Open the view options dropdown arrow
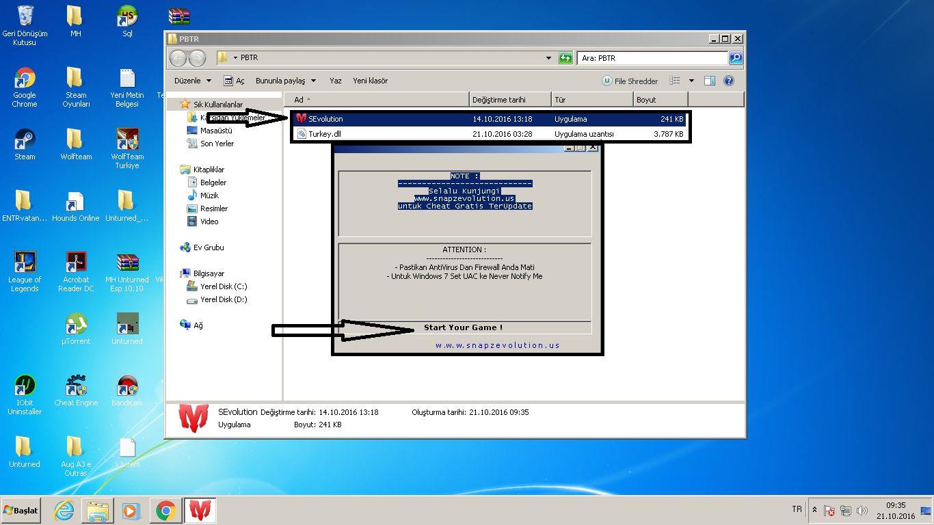934x525 pixels. click(x=691, y=81)
